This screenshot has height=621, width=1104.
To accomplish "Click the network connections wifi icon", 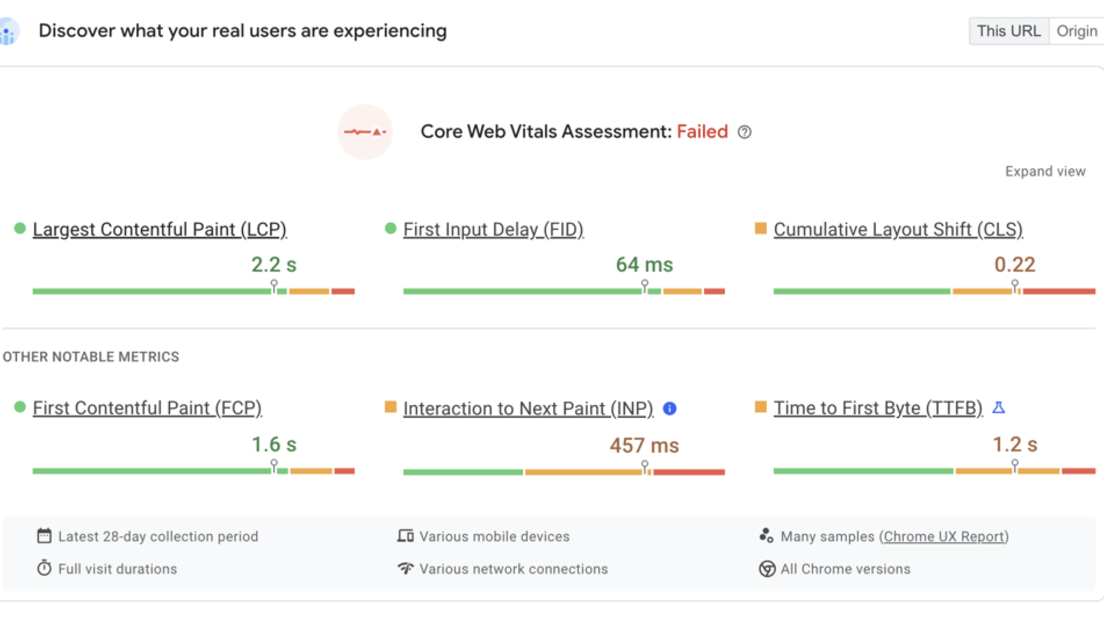I will [406, 568].
